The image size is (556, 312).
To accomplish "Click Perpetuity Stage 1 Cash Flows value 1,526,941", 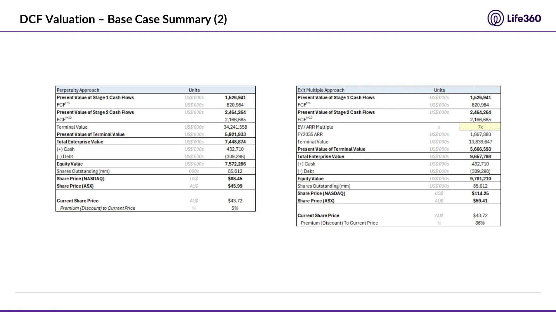I will point(235,98).
